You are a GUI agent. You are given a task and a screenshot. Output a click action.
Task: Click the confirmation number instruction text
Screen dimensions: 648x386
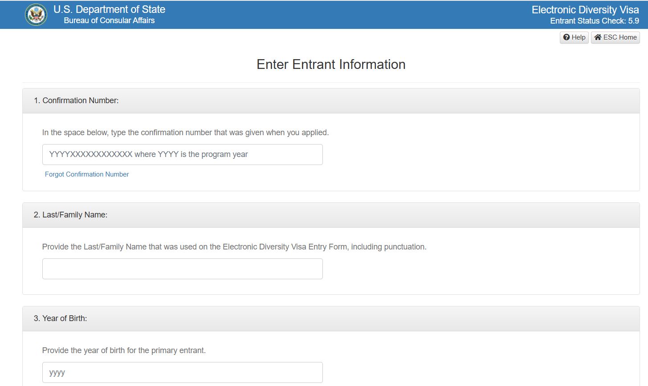pos(185,133)
